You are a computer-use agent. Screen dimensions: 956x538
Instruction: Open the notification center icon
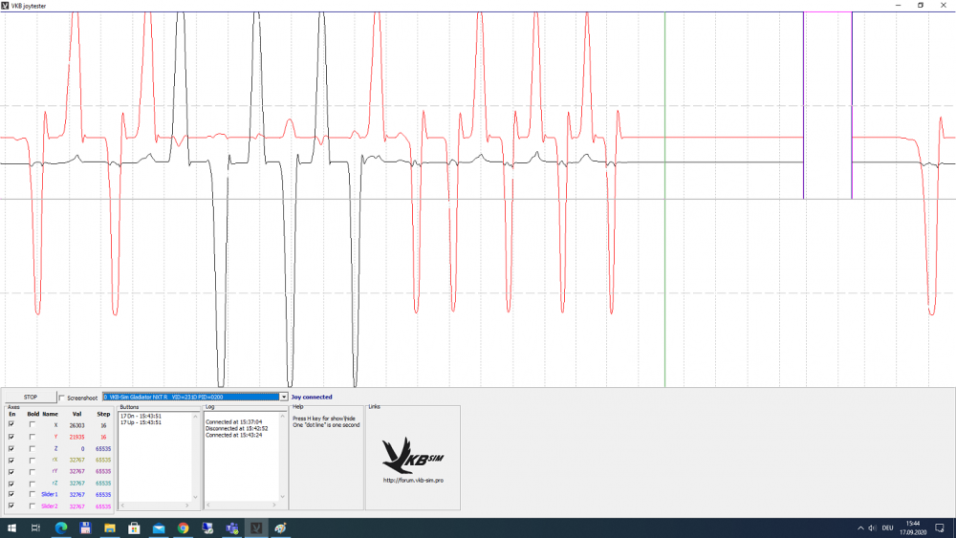coord(940,527)
